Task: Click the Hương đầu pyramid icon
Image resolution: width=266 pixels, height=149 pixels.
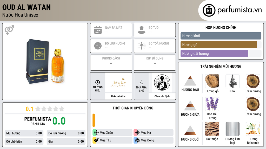Action: tap(190, 81)
